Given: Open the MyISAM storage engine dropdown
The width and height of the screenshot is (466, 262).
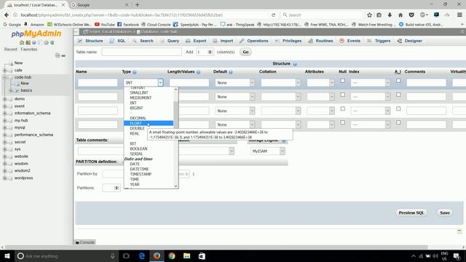Looking at the screenshot, I should point(267,151).
